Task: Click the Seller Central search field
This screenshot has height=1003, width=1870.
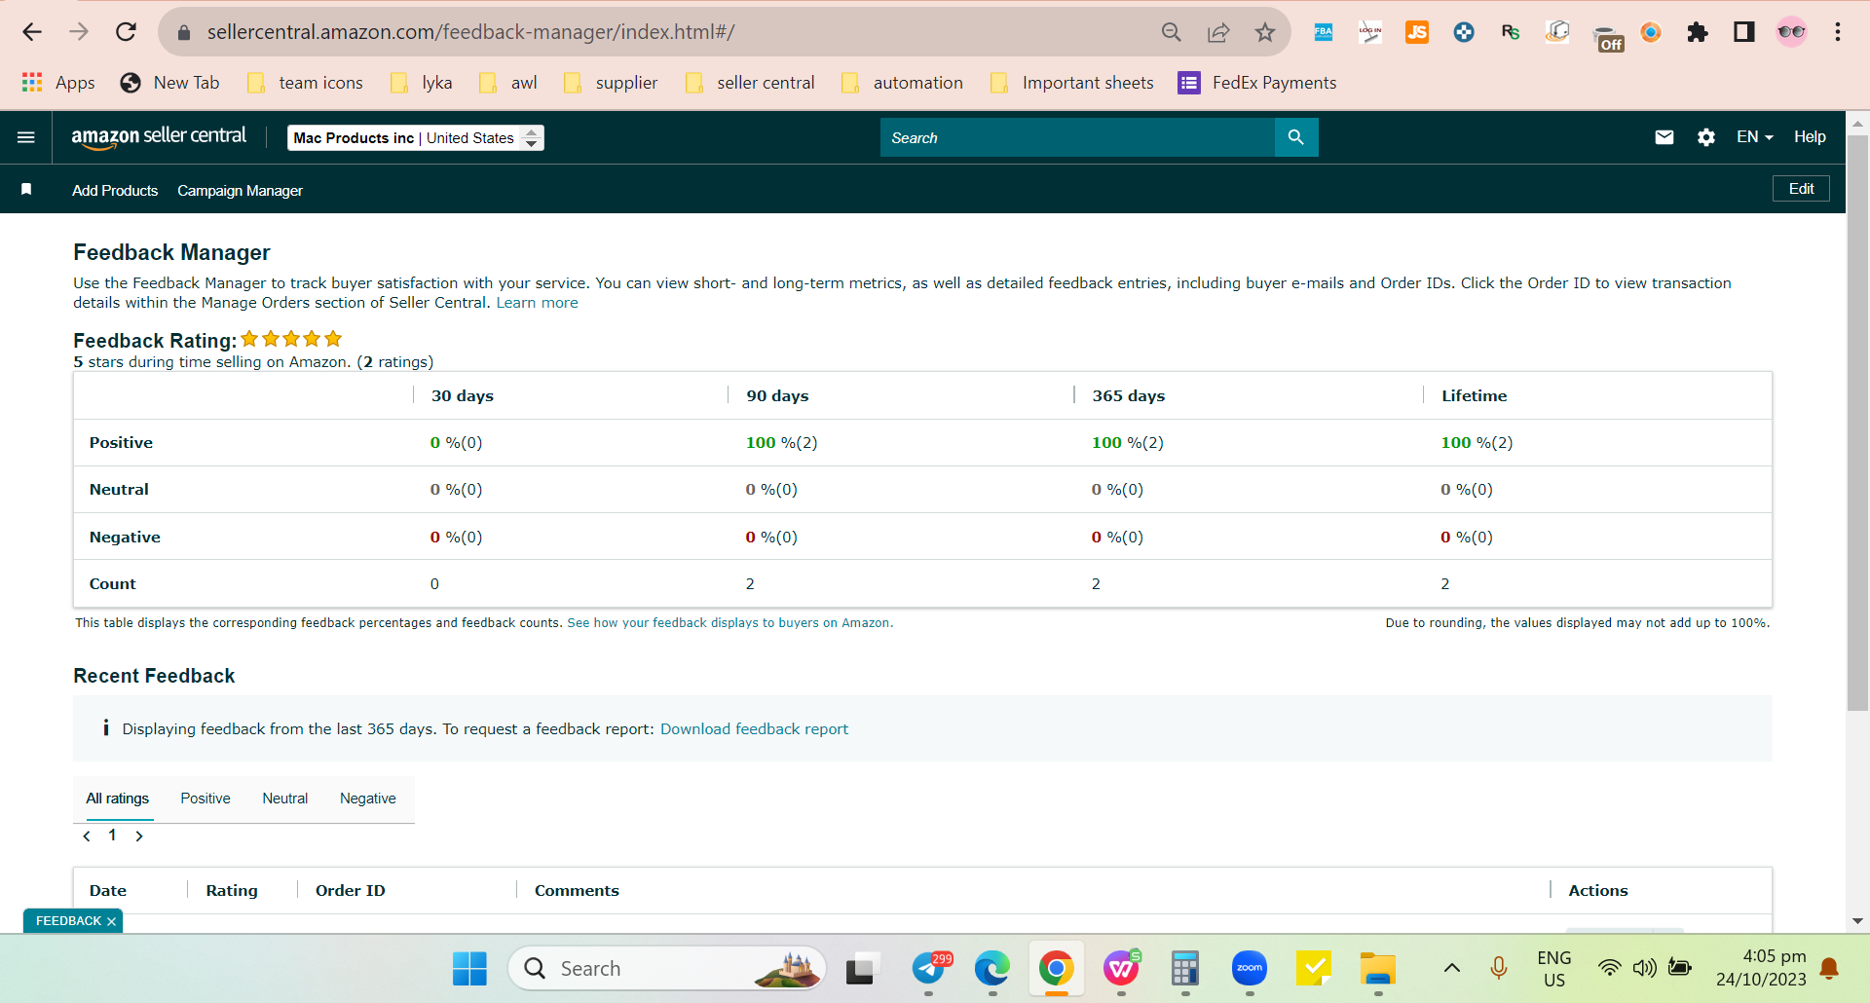Action: (x=1077, y=137)
